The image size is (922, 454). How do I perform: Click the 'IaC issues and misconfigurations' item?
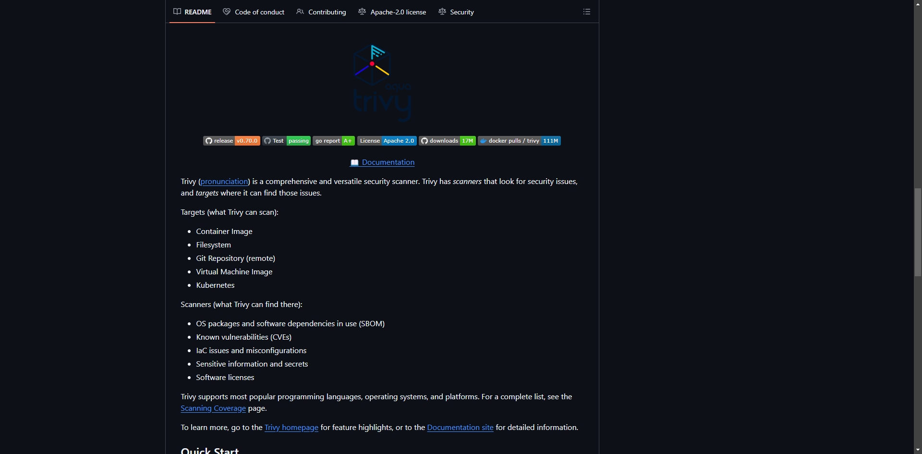tap(251, 351)
